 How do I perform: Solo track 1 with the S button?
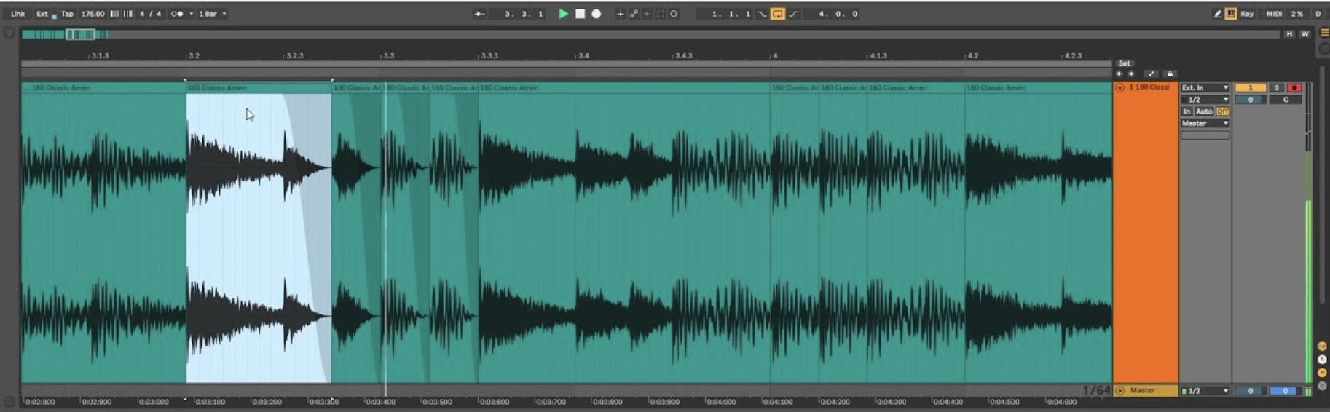[1276, 87]
